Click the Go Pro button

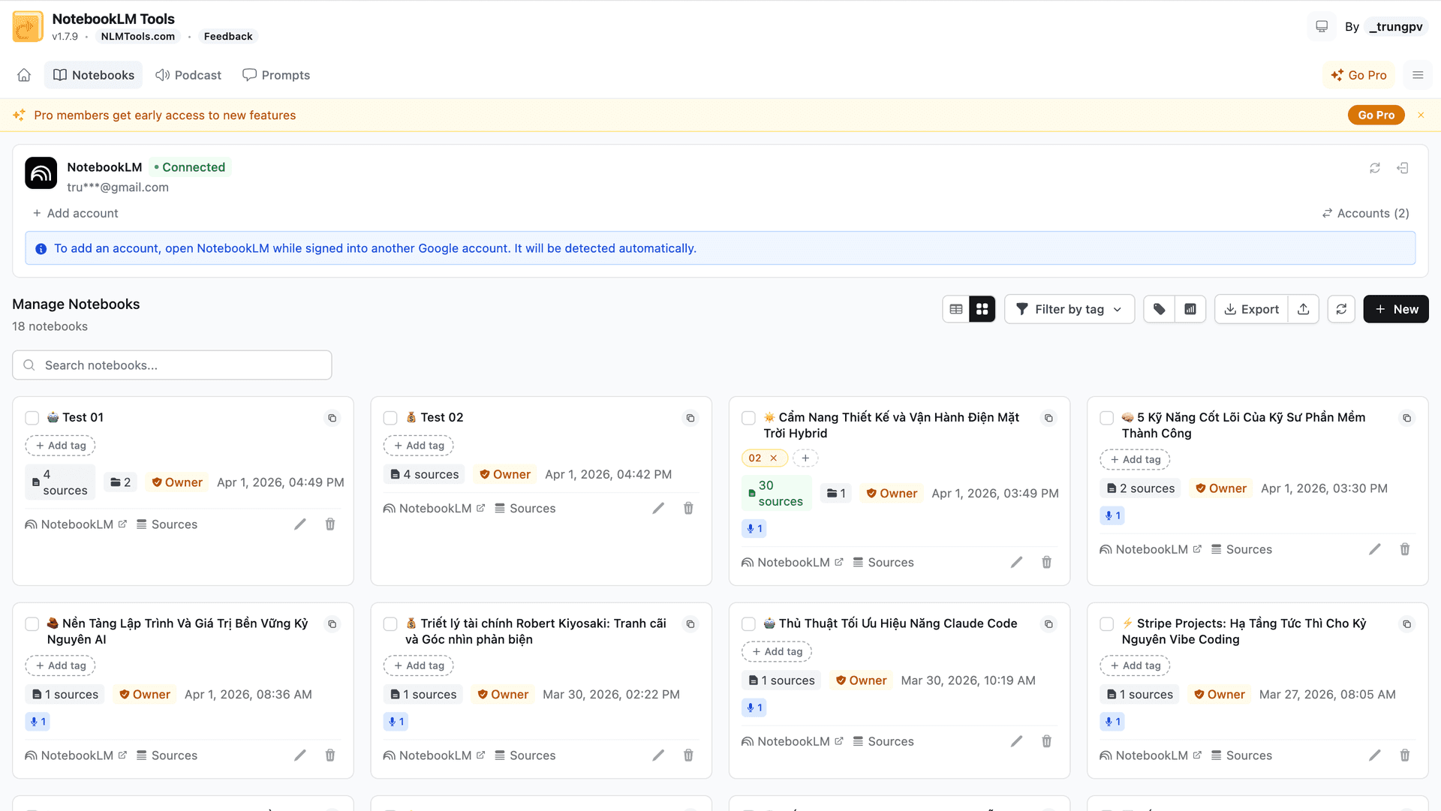pos(1358,75)
